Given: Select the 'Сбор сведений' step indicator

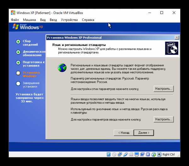Looking at the screenshot, I should tap(18, 41).
